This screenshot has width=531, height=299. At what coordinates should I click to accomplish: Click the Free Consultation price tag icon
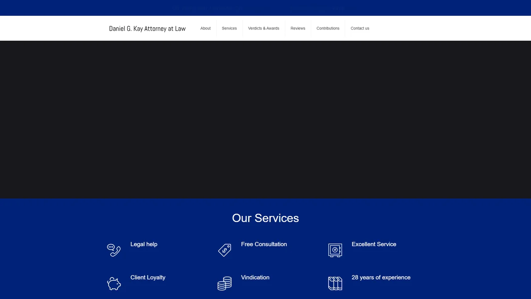click(224, 250)
